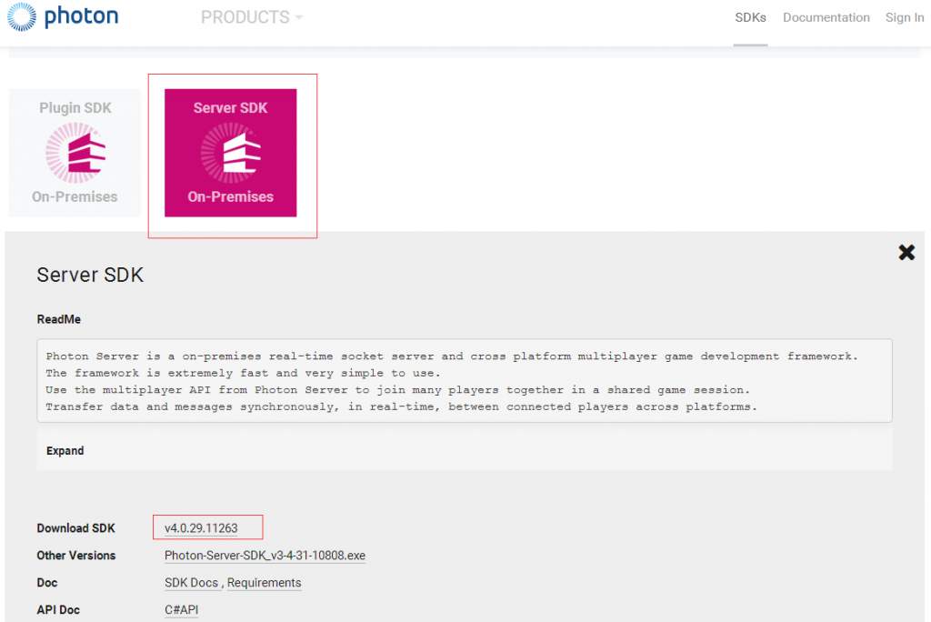Open the Requirements link
The height and width of the screenshot is (622, 931).
point(265,583)
